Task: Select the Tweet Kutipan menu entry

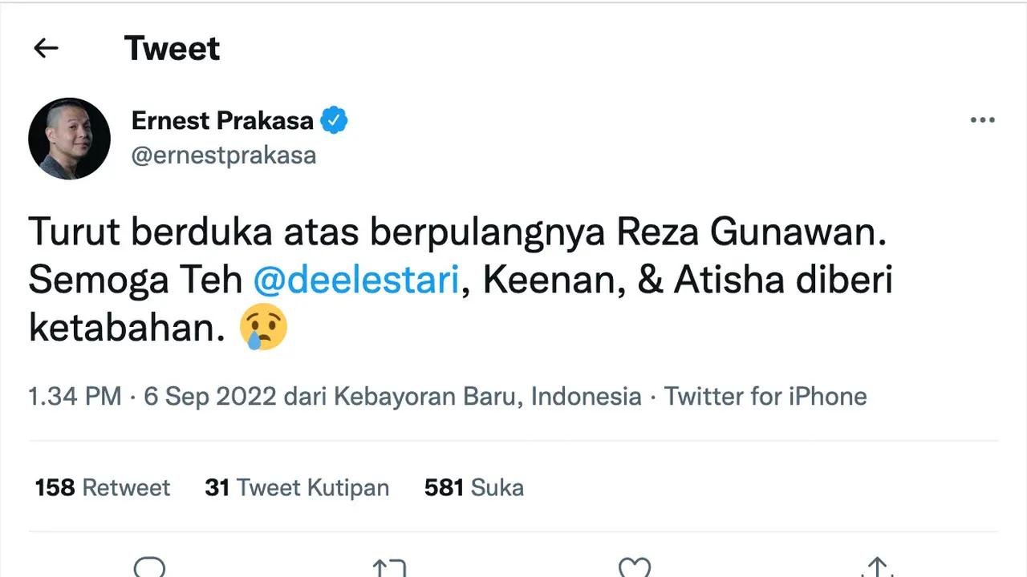Action: pos(297,487)
